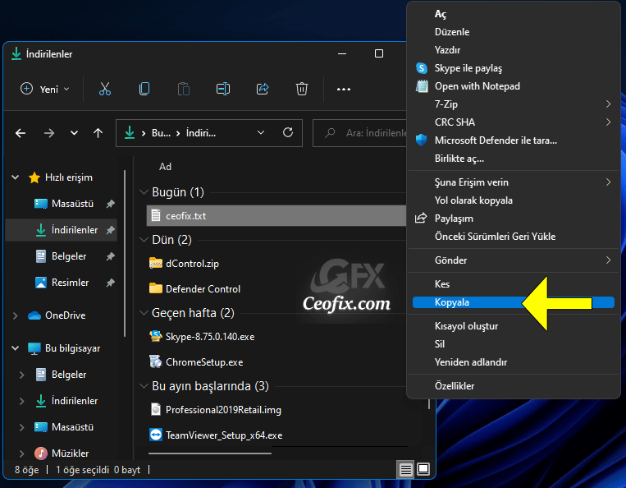This screenshot has height=488, width=626.
Task: Click the Bu... breadcrumb segment
Action: (x=161, y=133)
